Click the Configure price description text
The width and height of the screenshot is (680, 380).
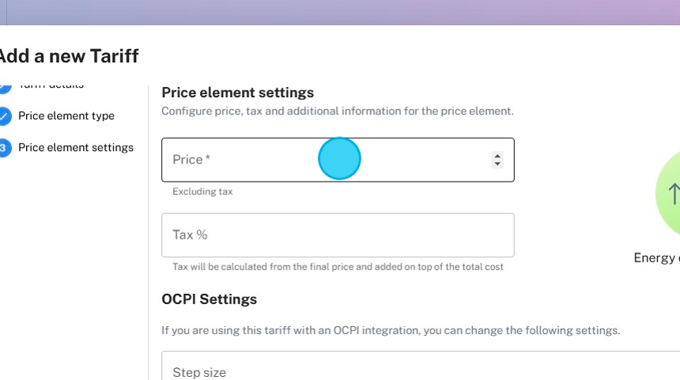(x=338, y=111)
